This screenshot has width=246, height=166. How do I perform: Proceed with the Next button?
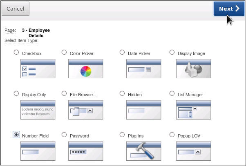click(228, 9)
